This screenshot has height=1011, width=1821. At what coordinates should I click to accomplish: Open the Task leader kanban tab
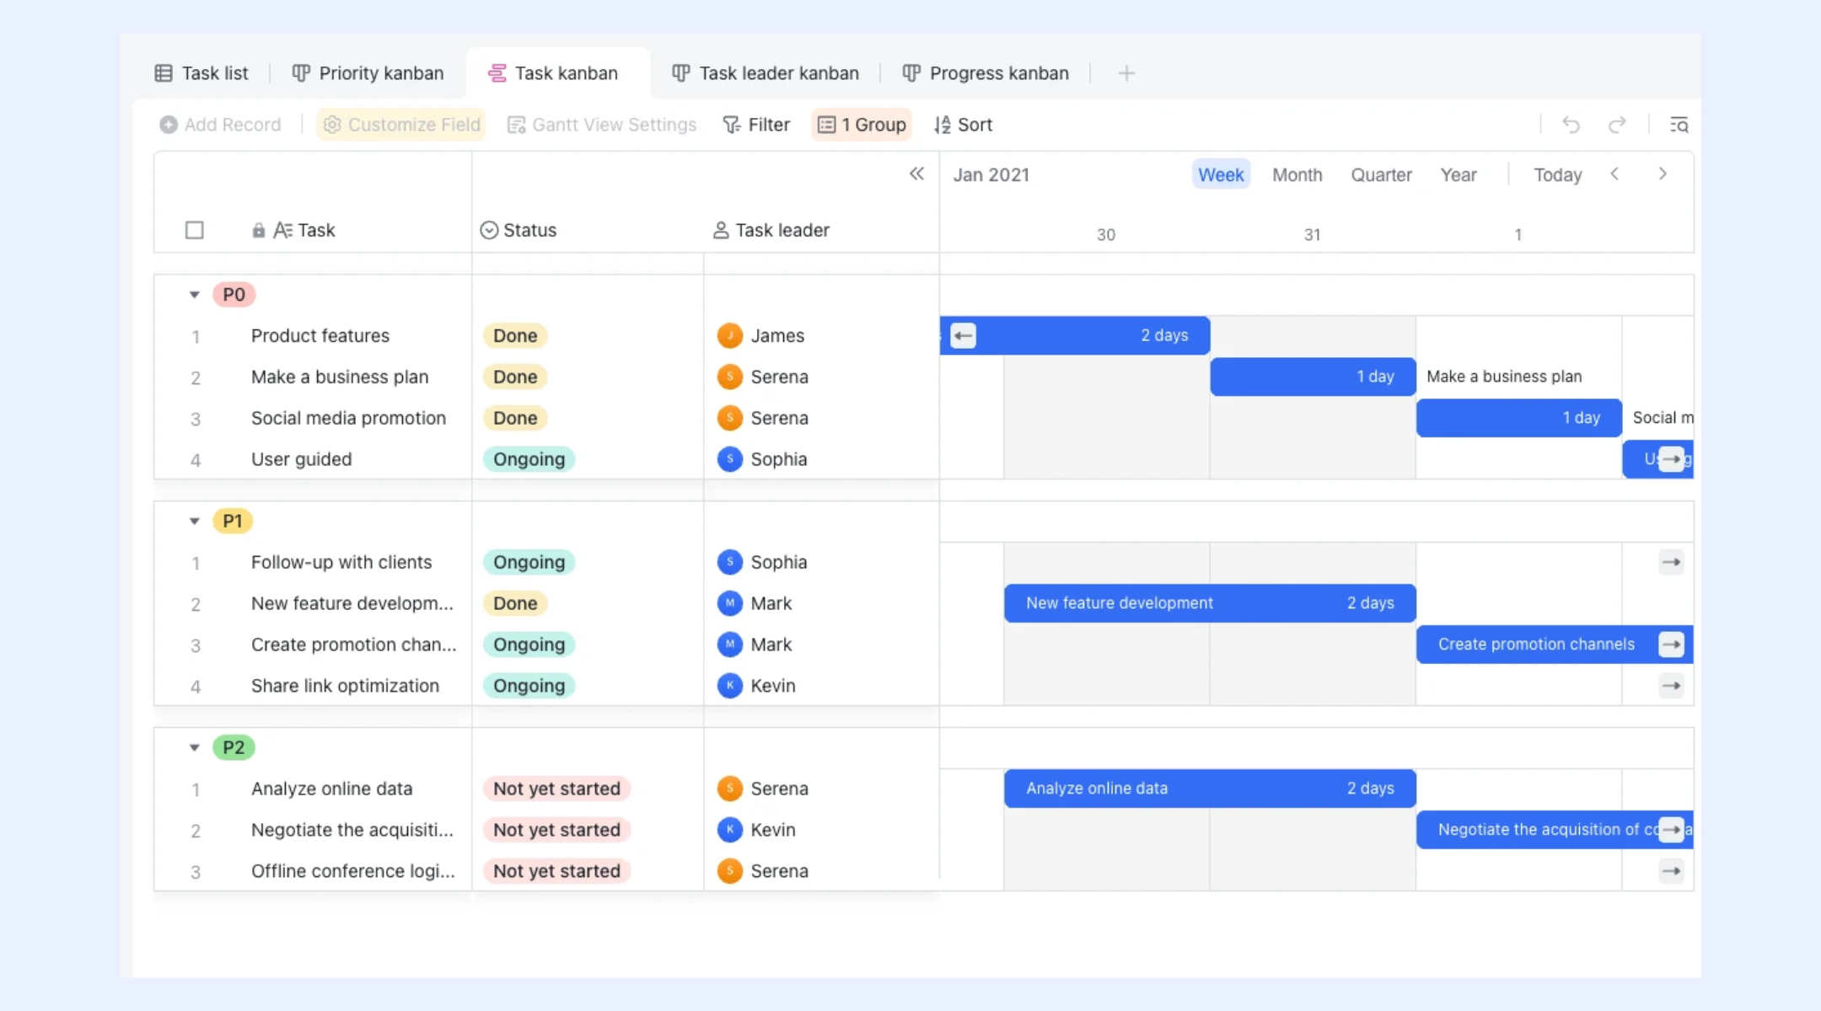click(765, 73)
